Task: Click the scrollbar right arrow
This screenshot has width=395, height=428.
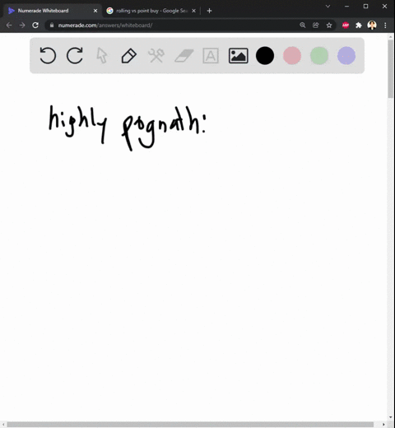Action: (x=383, y=425)
